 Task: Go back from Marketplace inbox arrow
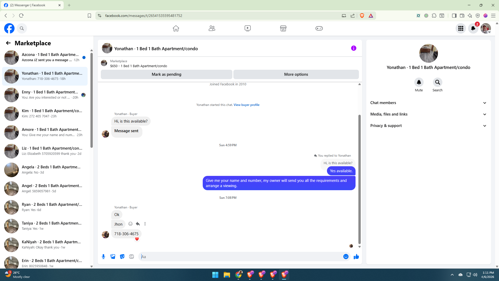pyautogui.click(x=8, y=43)
